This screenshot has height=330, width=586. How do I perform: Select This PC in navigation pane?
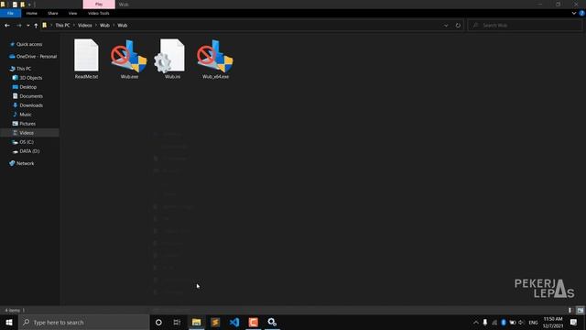coord(24,69)
